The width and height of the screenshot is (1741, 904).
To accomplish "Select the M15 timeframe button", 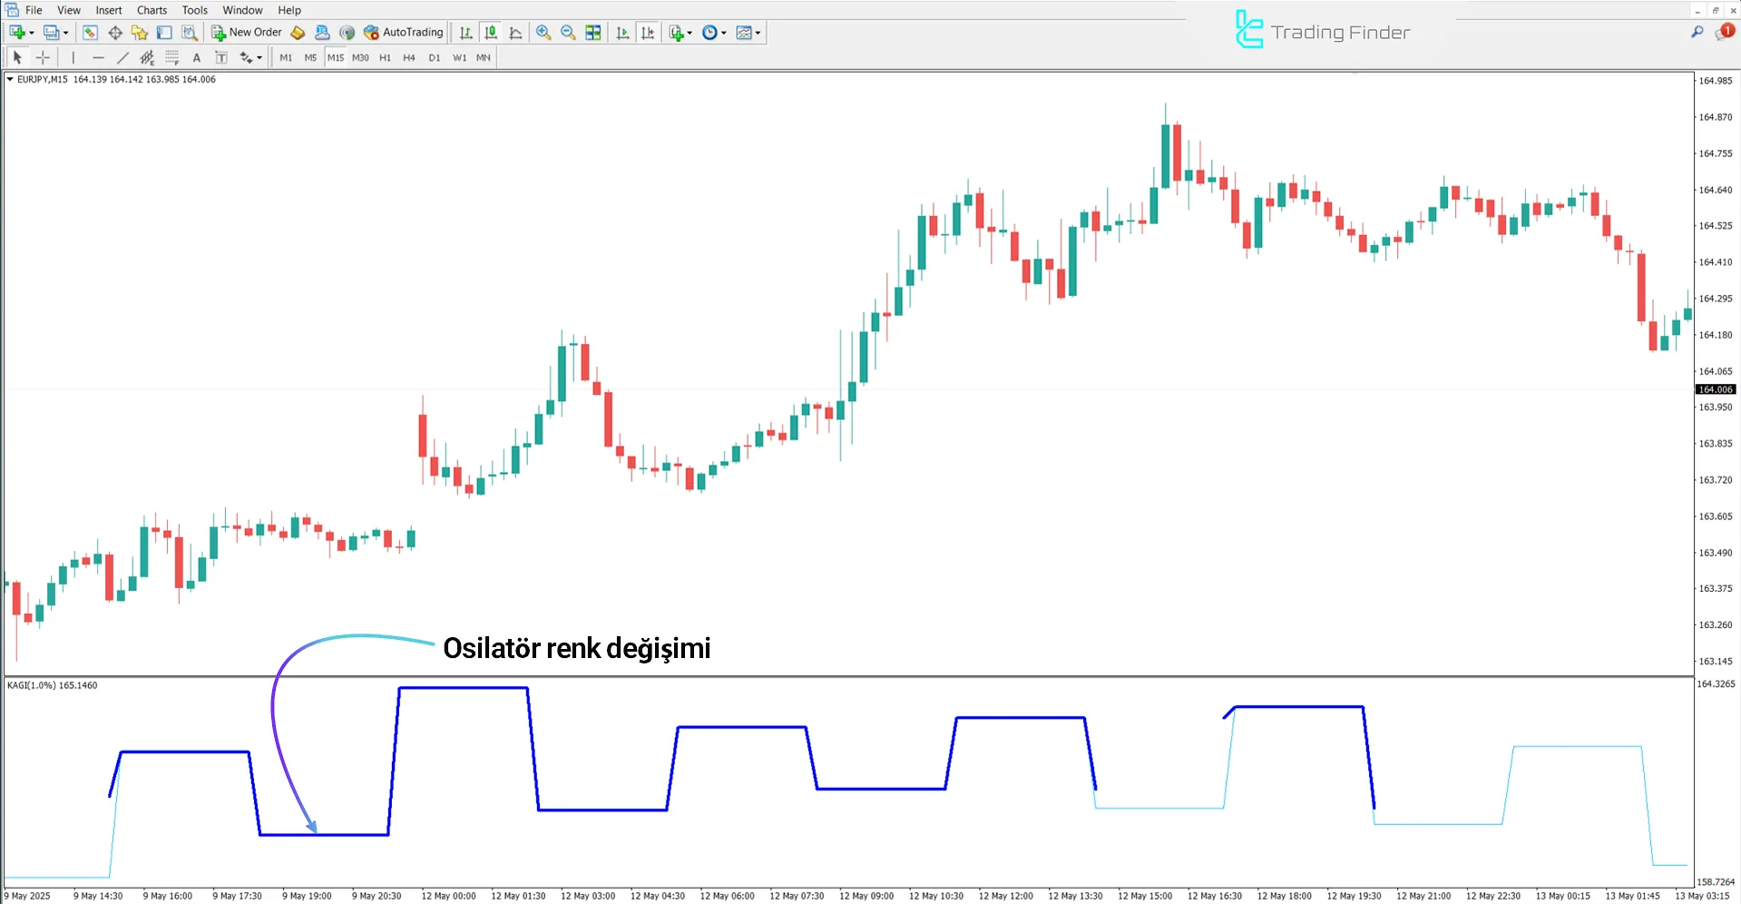I will (336, 57).
